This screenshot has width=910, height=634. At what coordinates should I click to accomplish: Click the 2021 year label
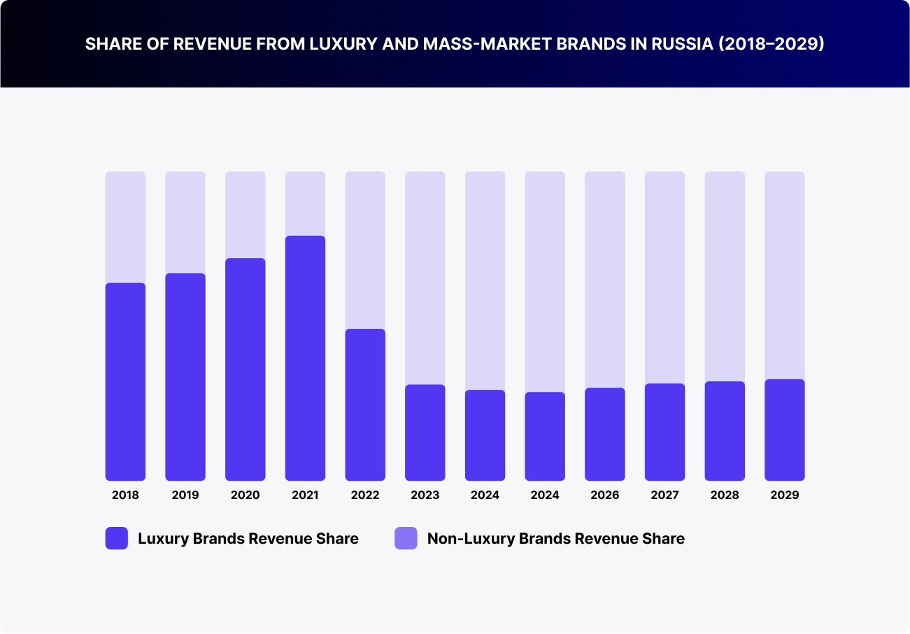click(x=305, y=495)
